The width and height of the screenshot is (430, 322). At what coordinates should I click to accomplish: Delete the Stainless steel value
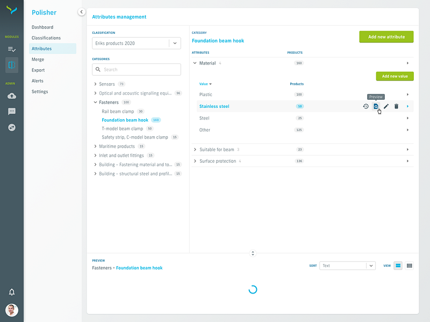396,106
